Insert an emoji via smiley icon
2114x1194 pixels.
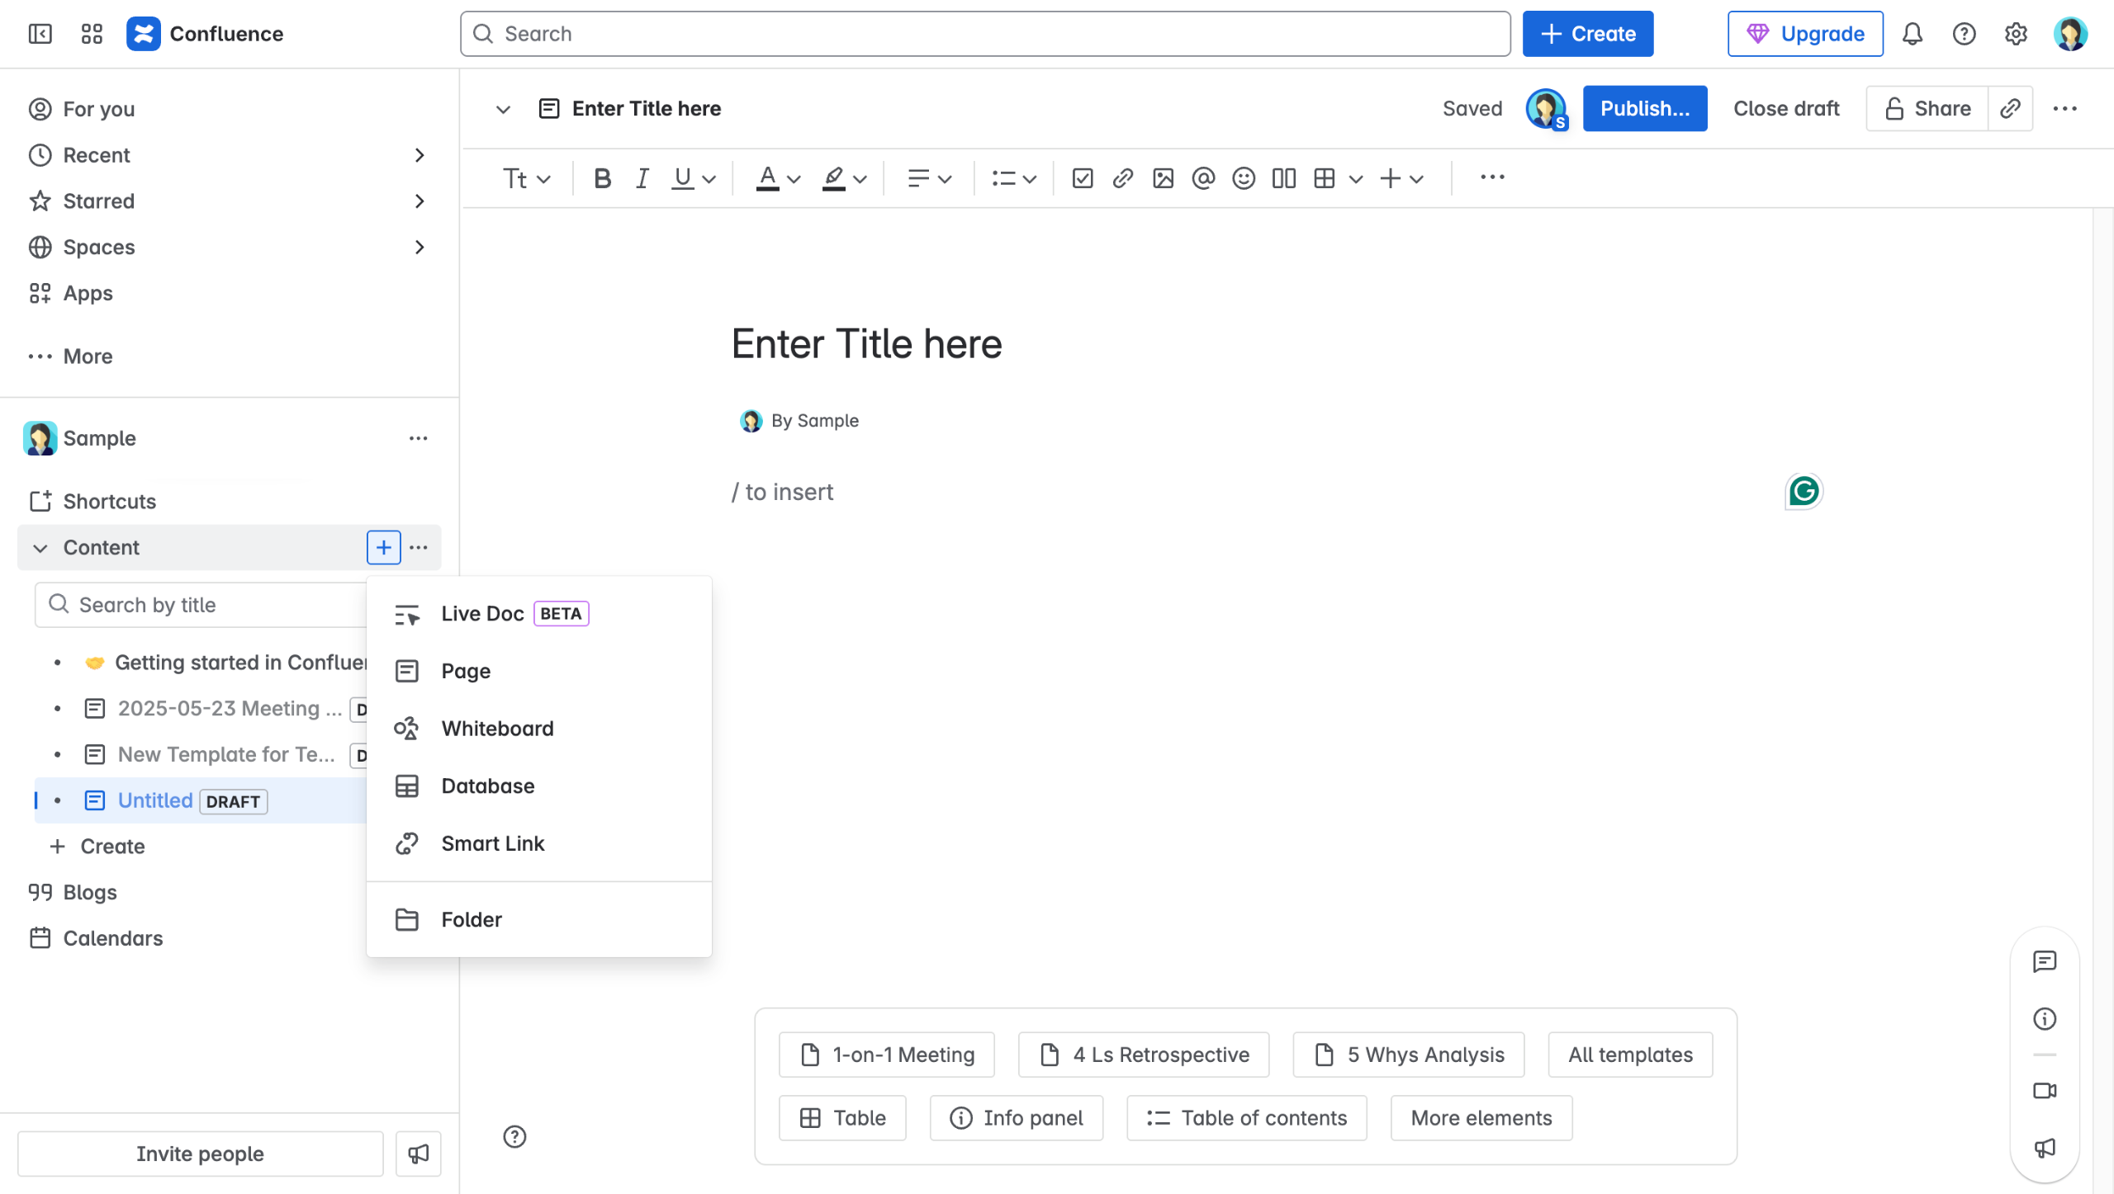(x=1243, y=178)
